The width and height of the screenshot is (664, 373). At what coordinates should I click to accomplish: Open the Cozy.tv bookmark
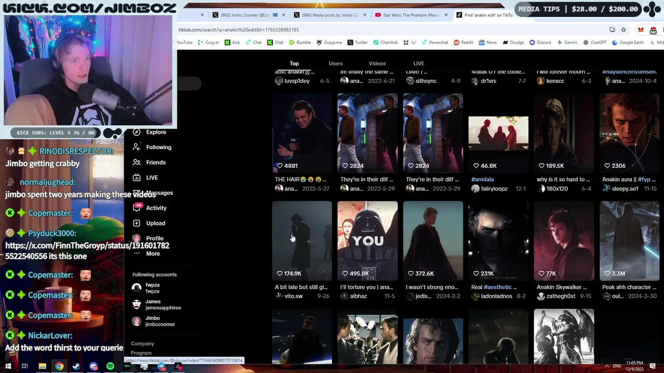[209, 42]
